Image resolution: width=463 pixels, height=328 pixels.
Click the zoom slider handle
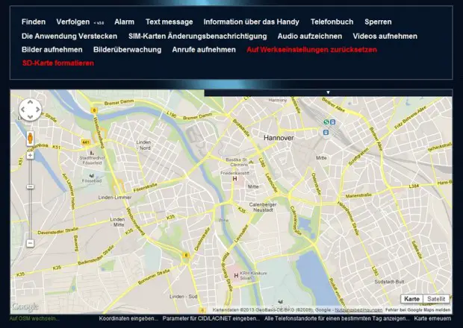pos(30,187)
